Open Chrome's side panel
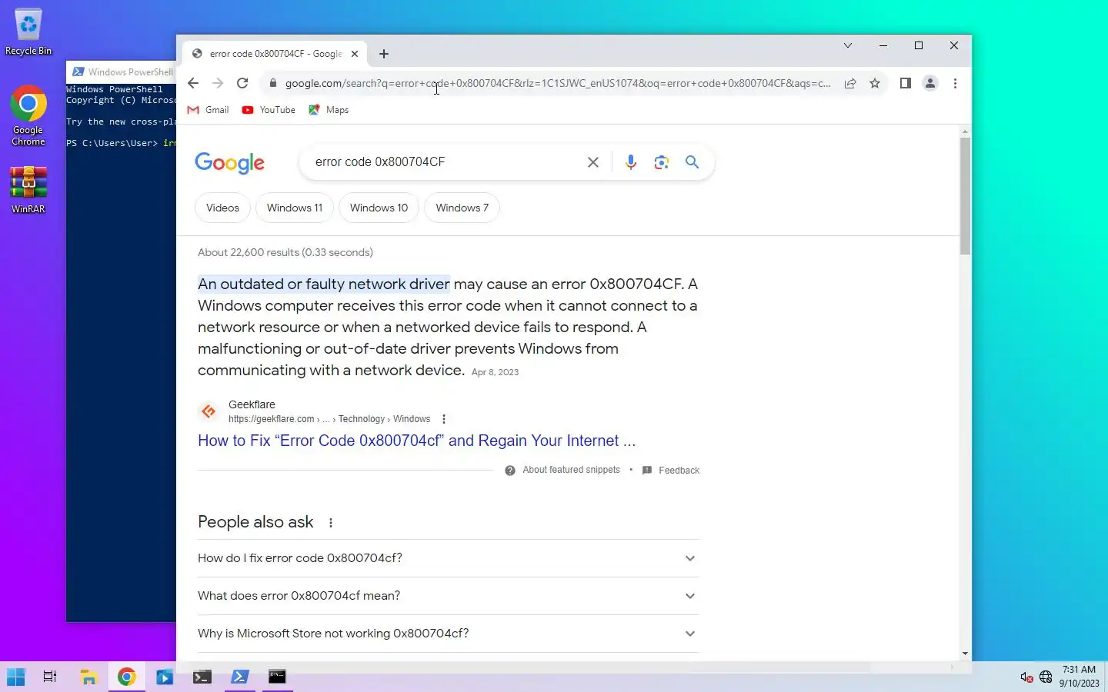1108x692 pixels. point(906,83)
